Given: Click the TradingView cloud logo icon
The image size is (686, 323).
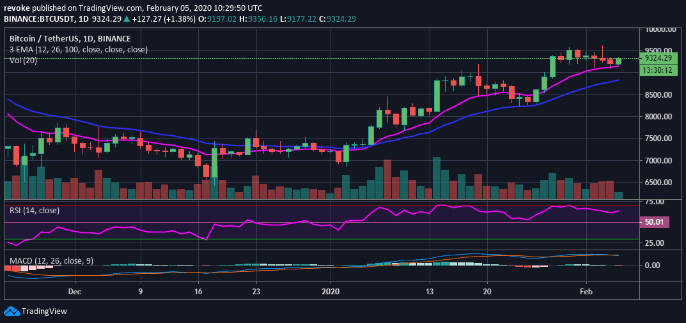Looking at the screenshot, I should click(x=11, y=312).
